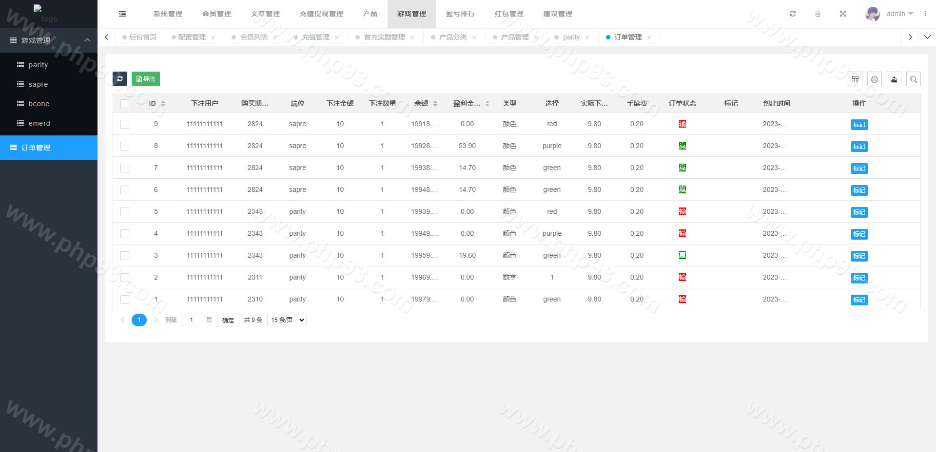This screenshot has width=936, height=452.
Task: Click the 标记 button for order 8
Action: pos(859,147)
